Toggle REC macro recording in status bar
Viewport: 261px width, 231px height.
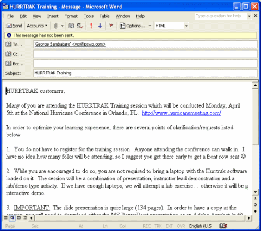(x=146, y=226)
